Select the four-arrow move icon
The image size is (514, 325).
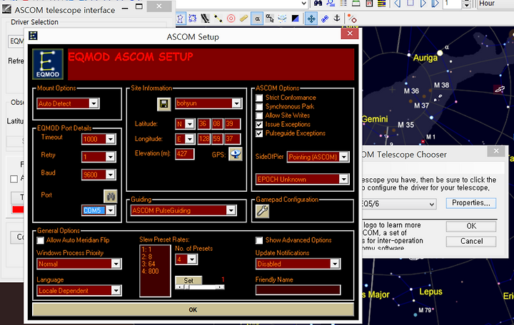click(x=311, y=19)
